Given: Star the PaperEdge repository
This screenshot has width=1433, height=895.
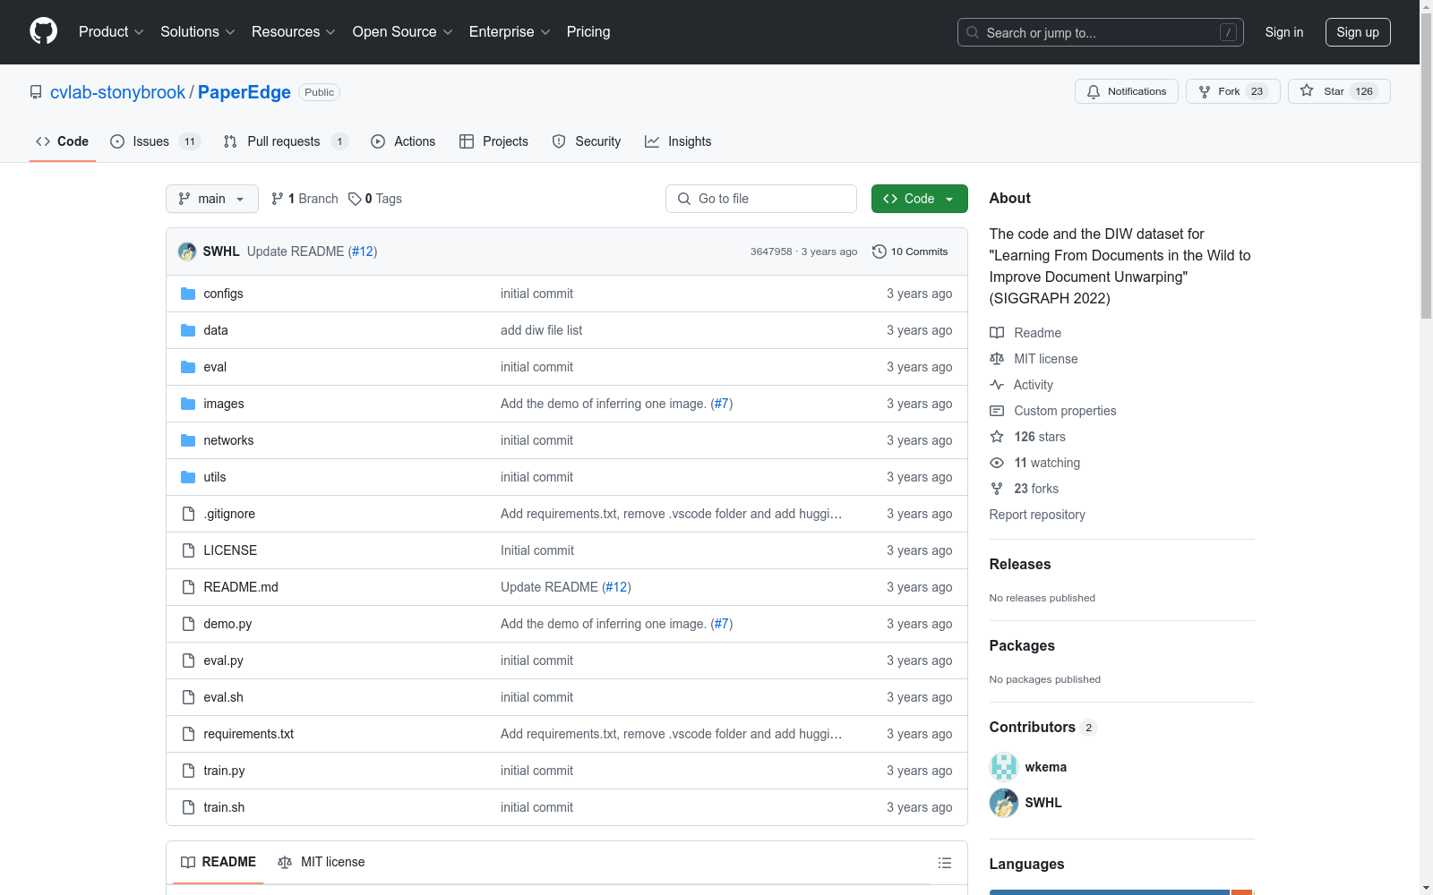Looking at the screenshot, I should click(1339, 91).
